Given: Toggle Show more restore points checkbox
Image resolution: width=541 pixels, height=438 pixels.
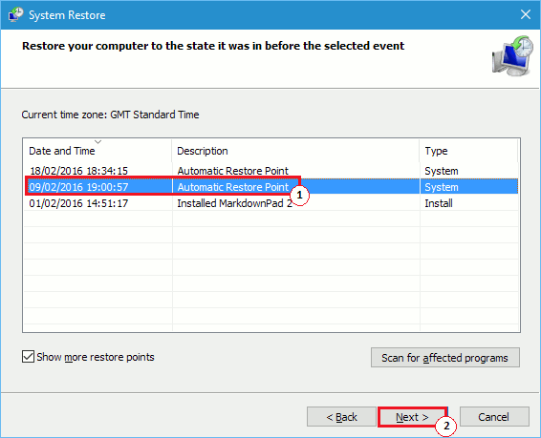Looking at the screenshot, I should pos(28,357).
